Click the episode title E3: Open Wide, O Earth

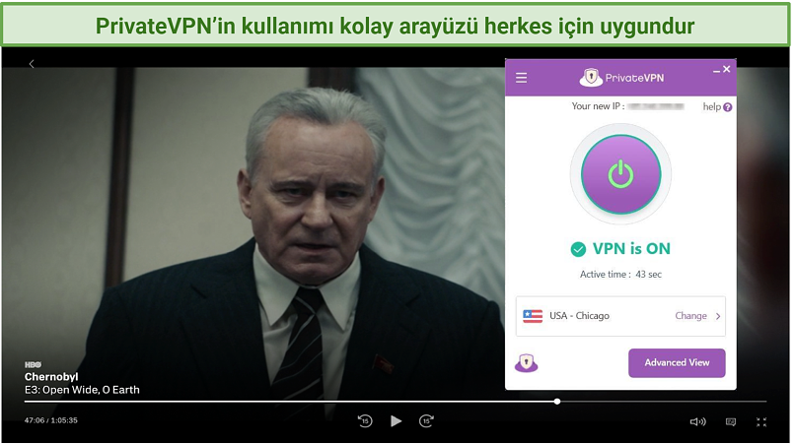82,390
